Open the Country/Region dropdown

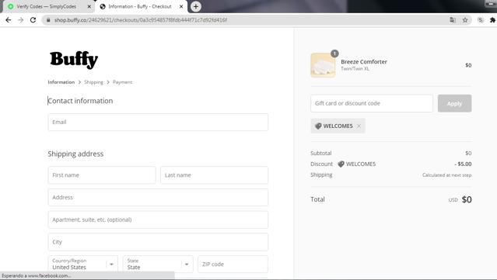pos(83,264)
